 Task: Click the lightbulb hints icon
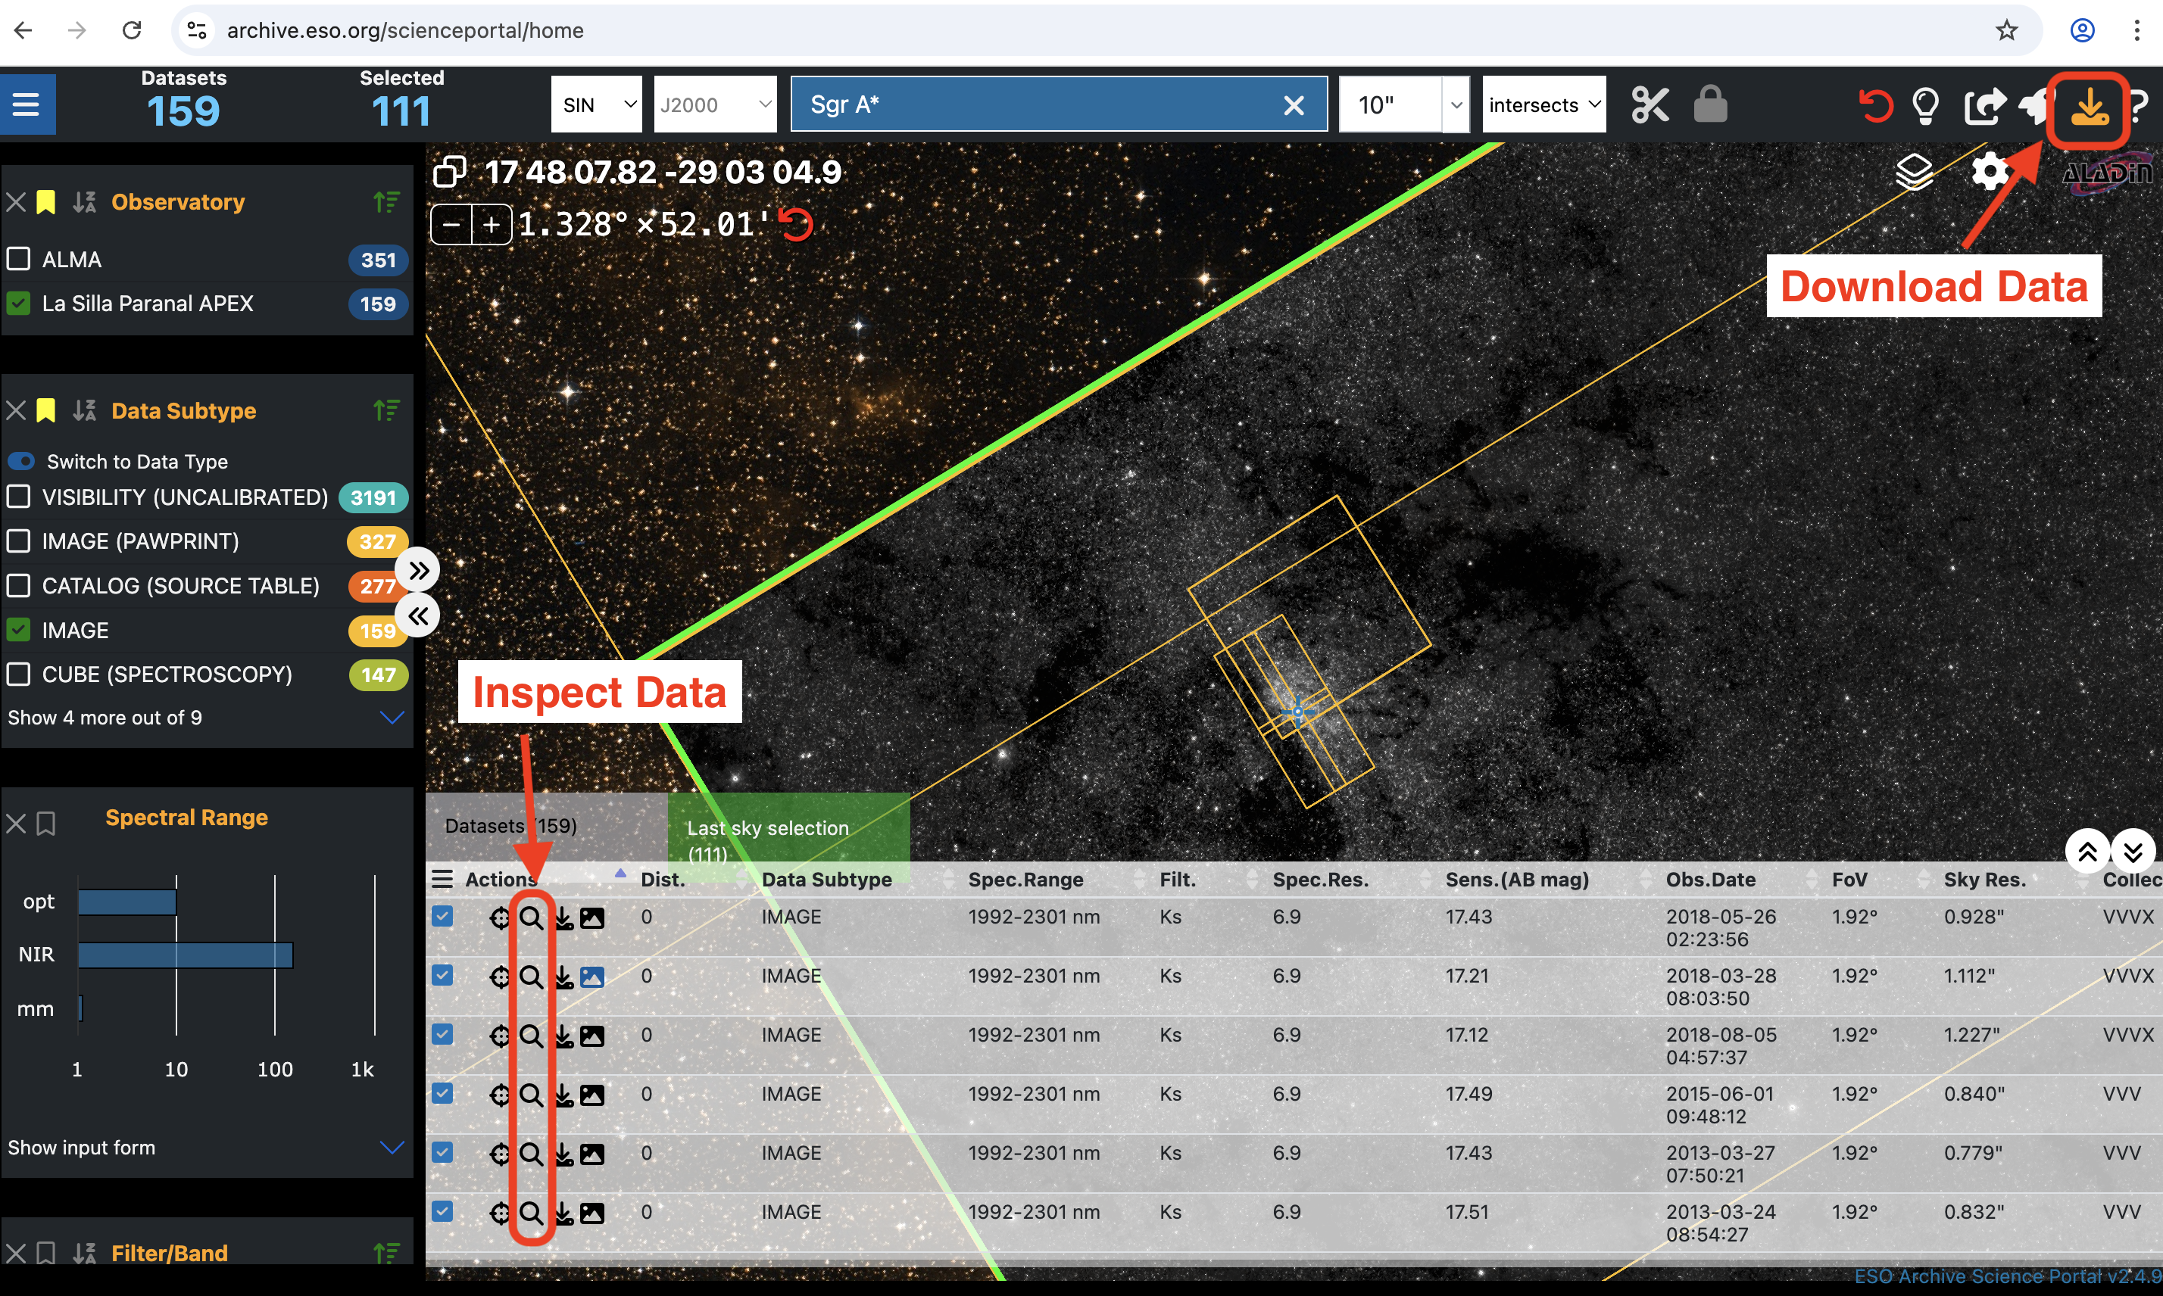tap(1925, 106)
